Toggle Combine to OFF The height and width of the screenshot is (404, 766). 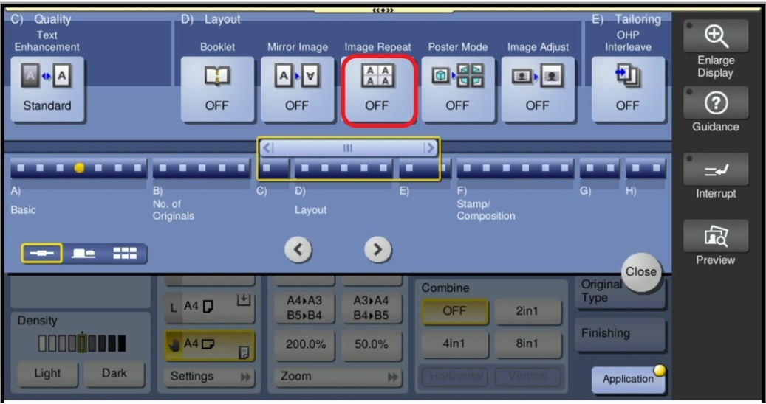point(454,311)
